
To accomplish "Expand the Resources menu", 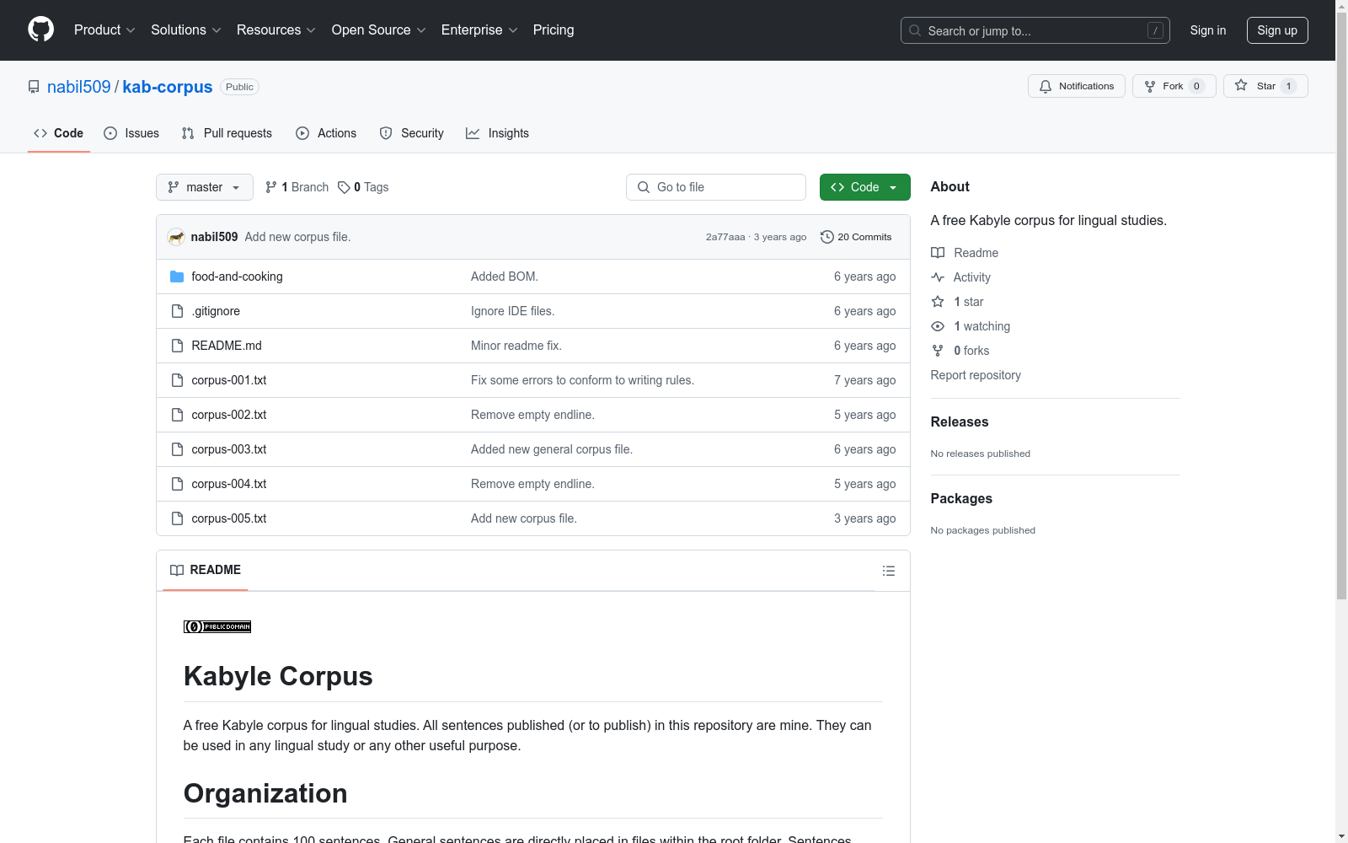I will pos(276,30).
